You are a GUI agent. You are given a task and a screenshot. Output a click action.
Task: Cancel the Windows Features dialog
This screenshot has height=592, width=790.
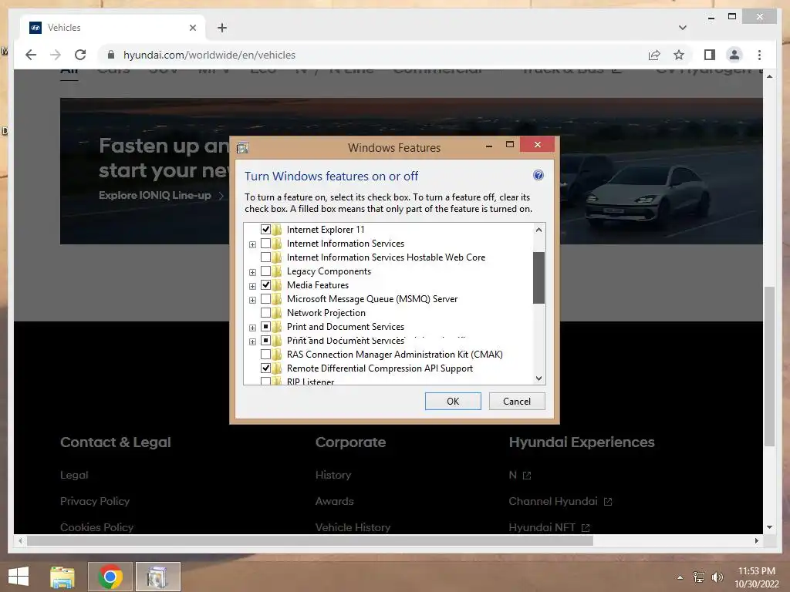(x=517, y=401)
